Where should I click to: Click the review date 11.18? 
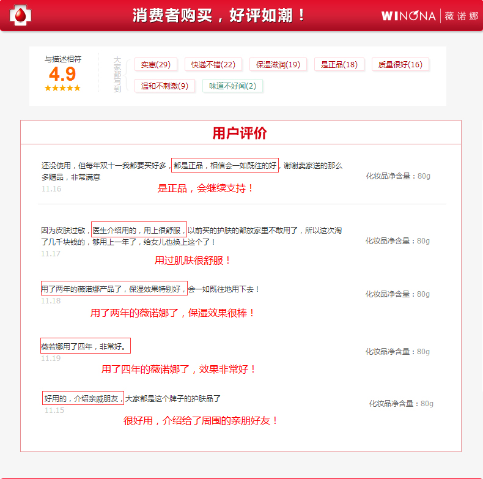point(51,301)
